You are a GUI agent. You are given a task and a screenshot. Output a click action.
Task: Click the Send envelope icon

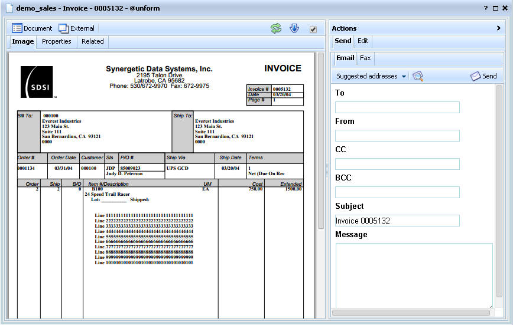coord(476,76)
